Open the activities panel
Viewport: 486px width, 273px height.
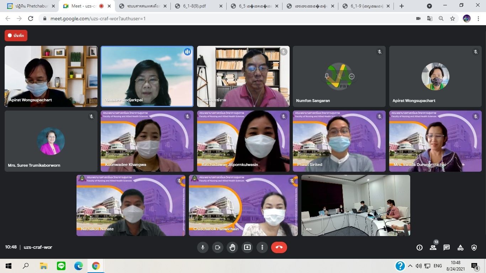[x=460, y=247]
